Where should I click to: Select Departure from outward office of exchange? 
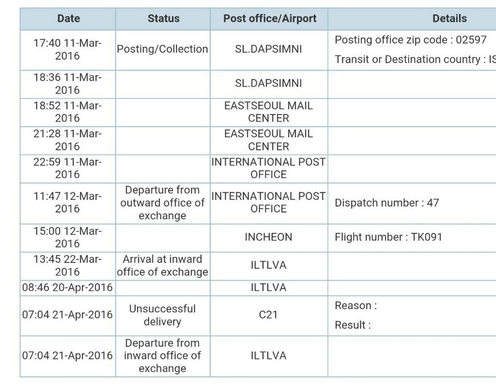pos(163,203)
